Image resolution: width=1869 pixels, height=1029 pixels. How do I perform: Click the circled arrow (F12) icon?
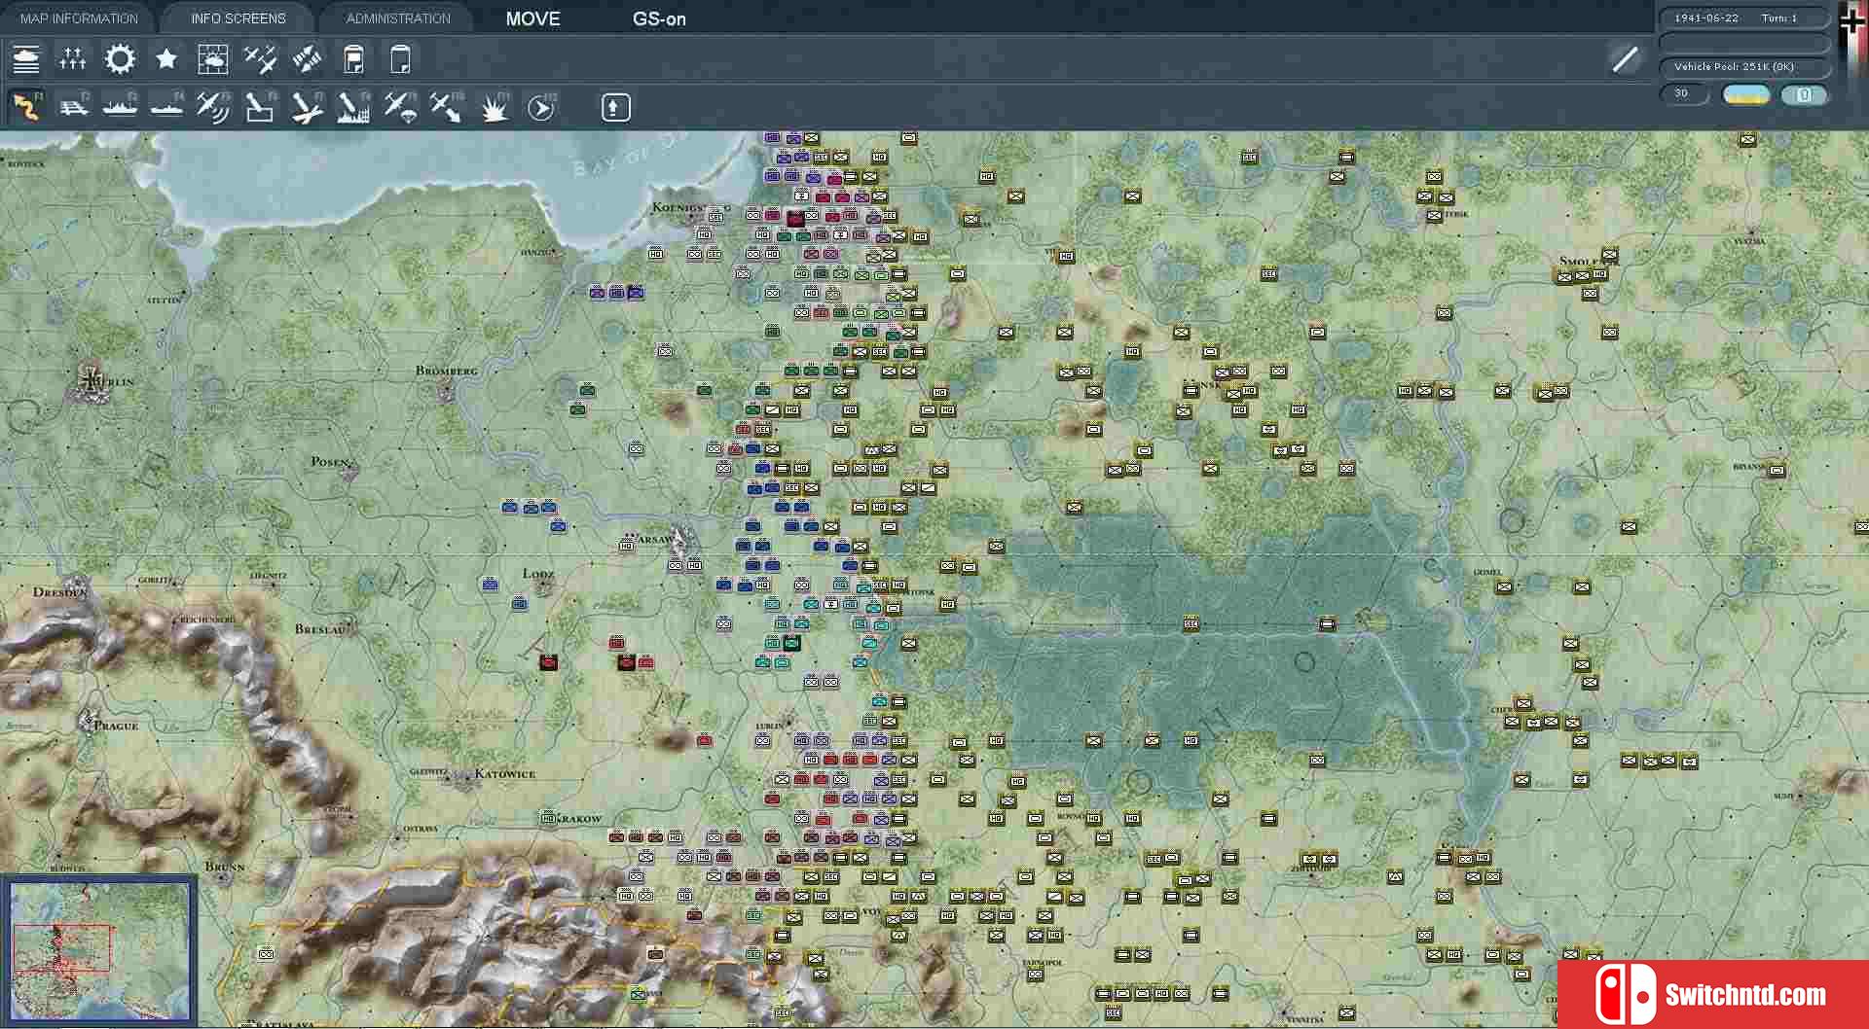pyautogui.click(x=541, y=108)
